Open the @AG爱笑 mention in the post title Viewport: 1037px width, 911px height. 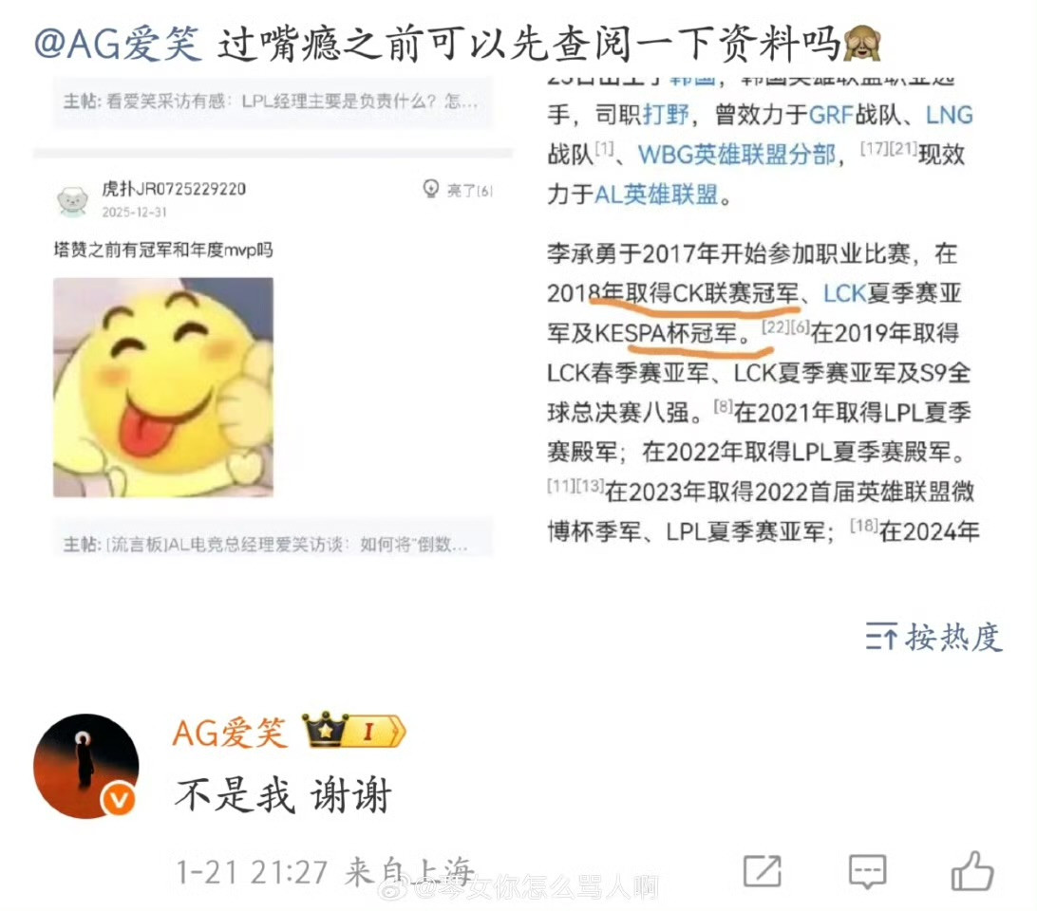pos(117,45)
